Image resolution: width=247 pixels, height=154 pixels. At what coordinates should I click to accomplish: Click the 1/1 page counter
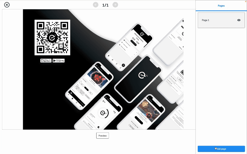tap(106, 5)
